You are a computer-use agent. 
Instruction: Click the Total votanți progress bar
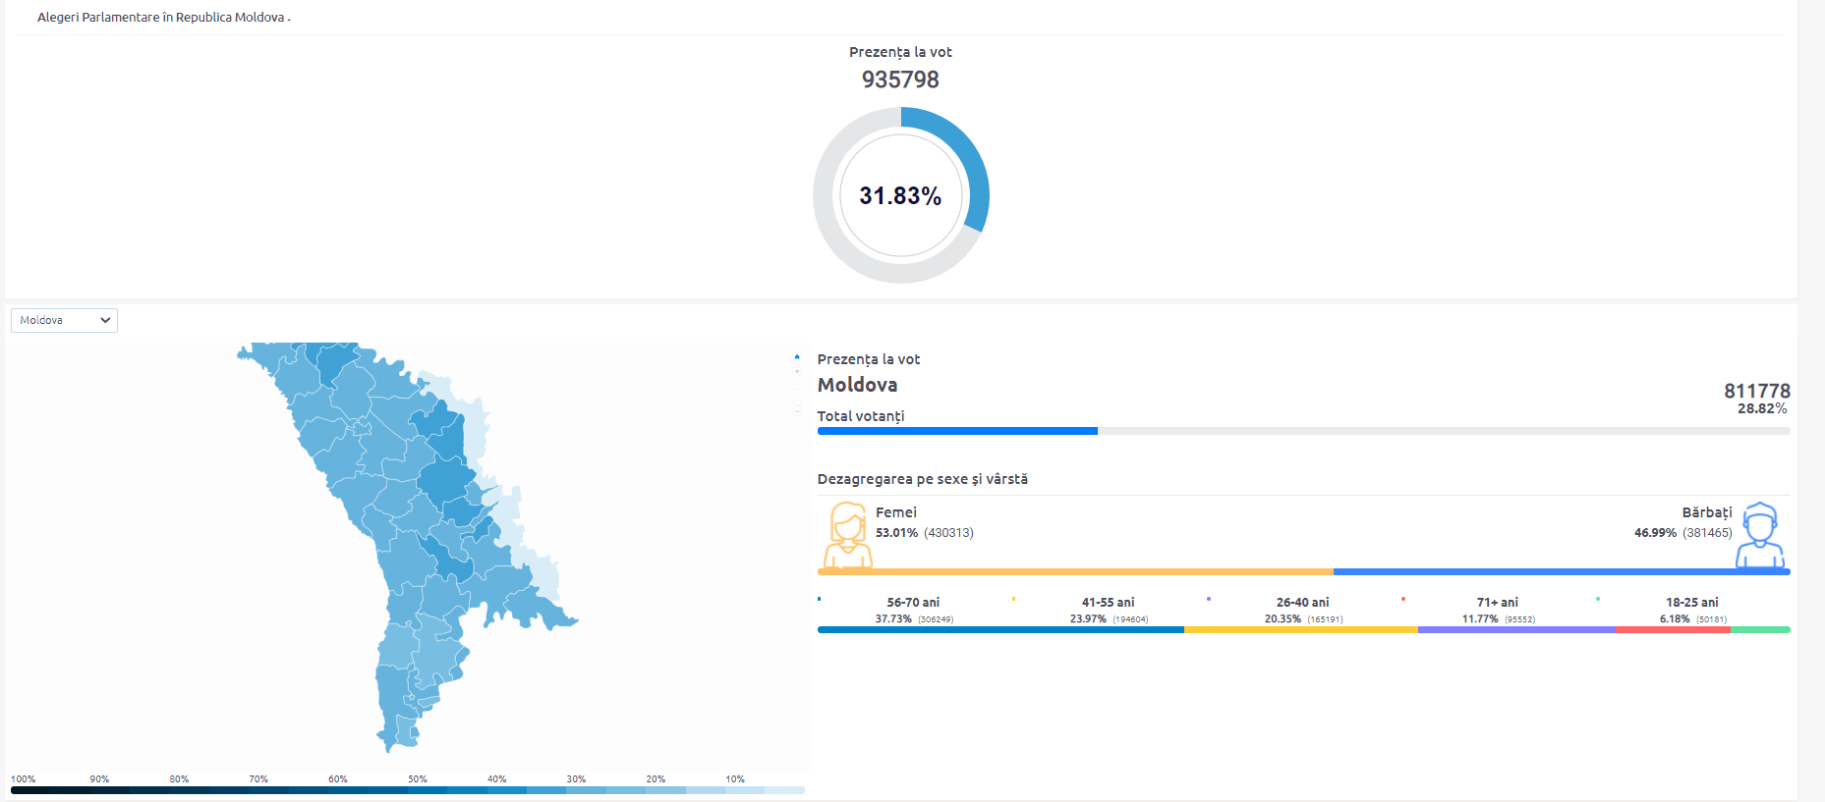pyautogui.click(x=1303, y=431)
